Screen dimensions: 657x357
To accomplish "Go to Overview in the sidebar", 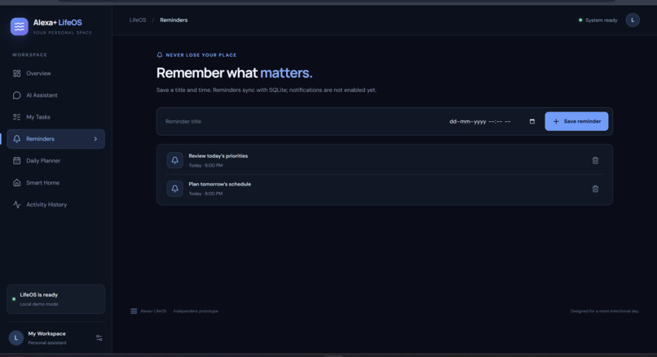I will tap(55, 73).
